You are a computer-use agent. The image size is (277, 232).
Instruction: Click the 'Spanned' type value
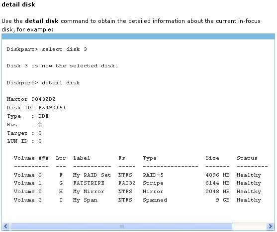click(x=155, y=200)
